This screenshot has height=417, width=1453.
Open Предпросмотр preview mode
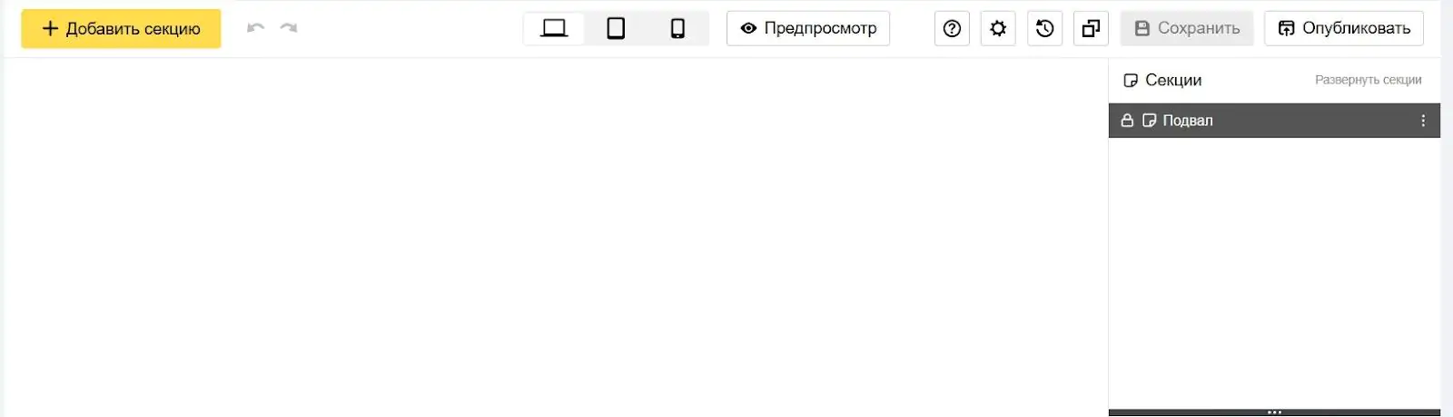coord(808,28)
